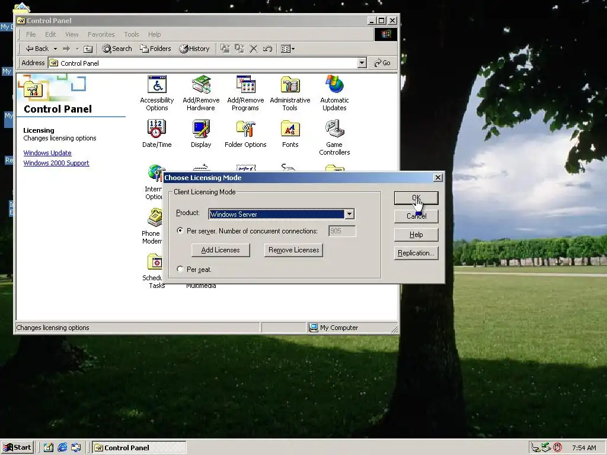Open the File menu
607x455 pixels.
click(31, 34)
